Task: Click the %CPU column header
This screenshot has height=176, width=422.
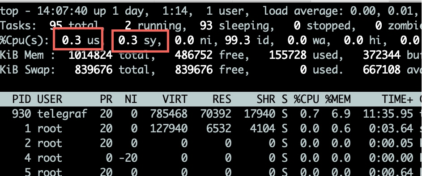Action: [x=306, y=99]
